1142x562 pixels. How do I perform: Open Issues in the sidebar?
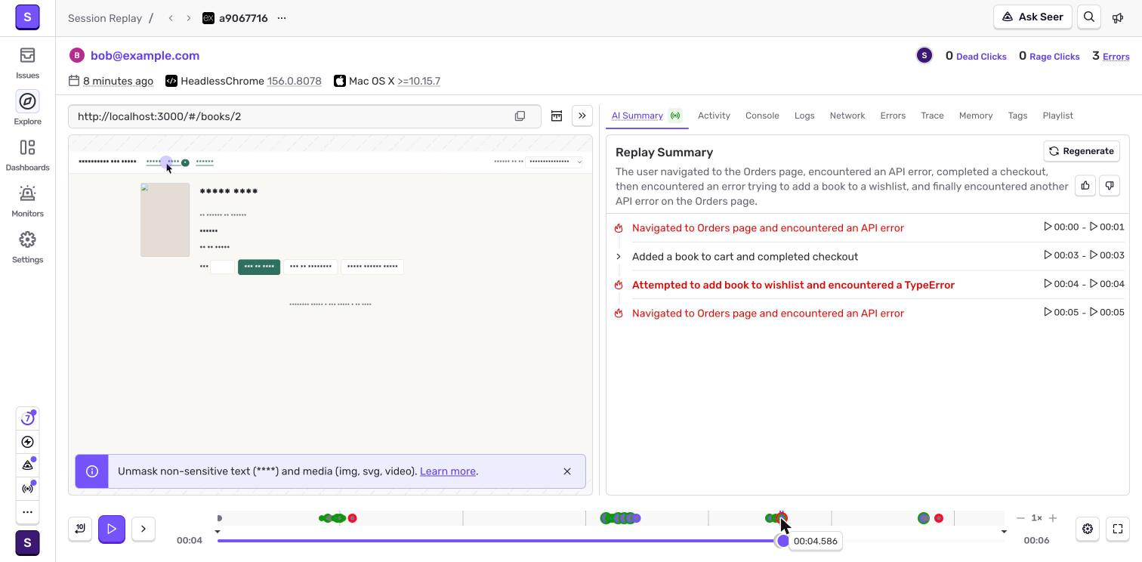(x=27, y=63)
